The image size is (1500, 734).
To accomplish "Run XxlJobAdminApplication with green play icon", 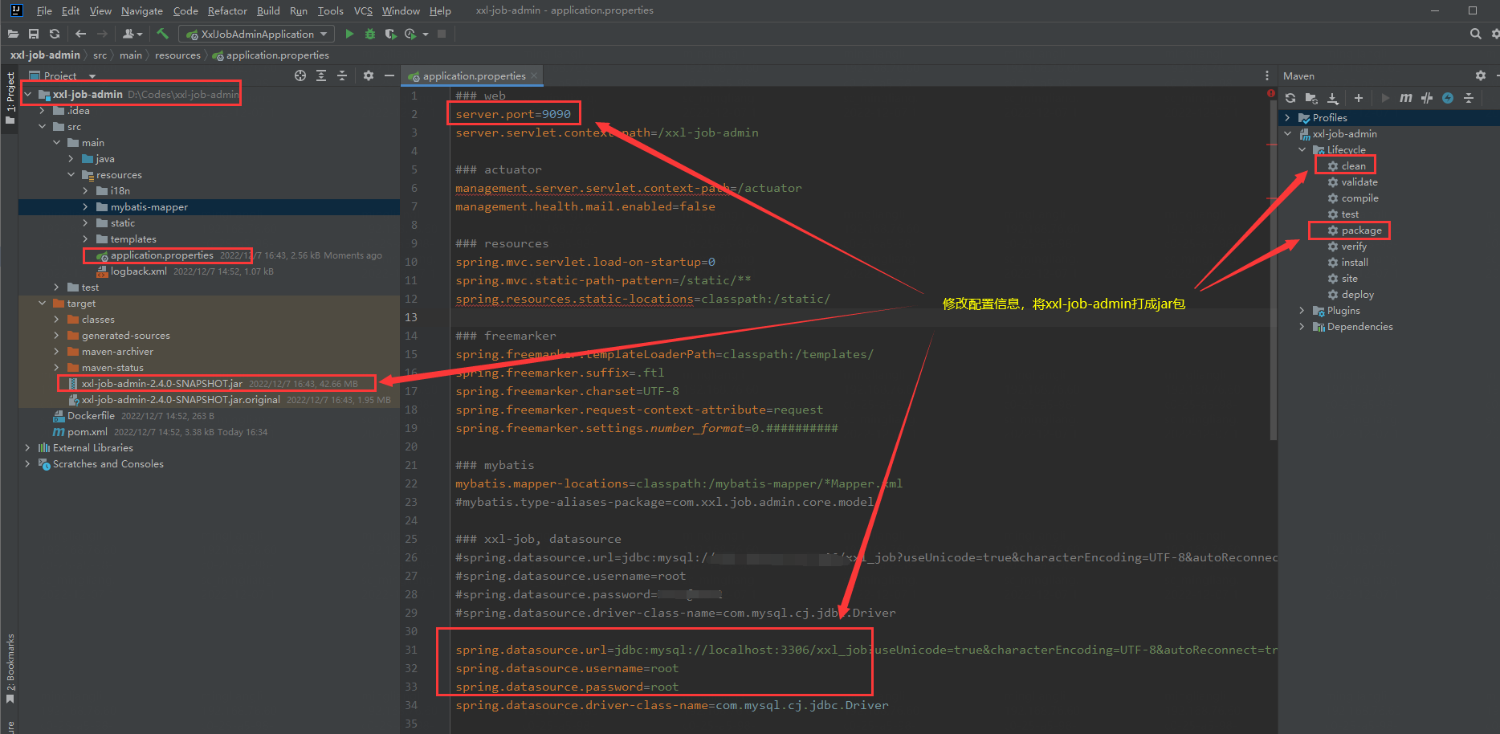I will [349, 34].
